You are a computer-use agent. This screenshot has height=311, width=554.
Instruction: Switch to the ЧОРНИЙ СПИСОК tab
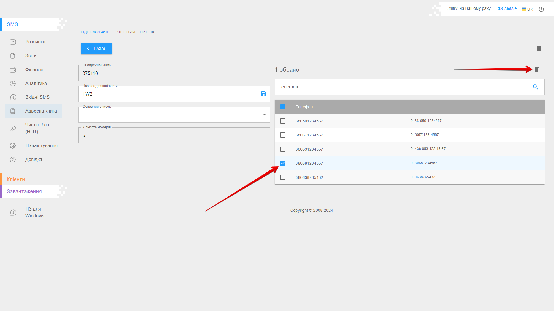(136, 32)
